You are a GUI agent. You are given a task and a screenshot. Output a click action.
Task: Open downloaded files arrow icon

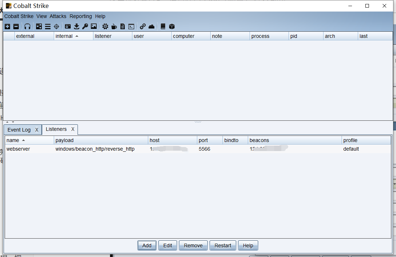[x=76, y=26]
